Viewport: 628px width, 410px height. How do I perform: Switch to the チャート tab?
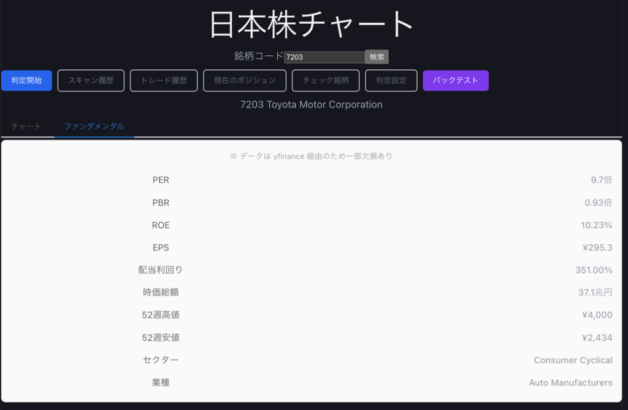click(26, 126)
